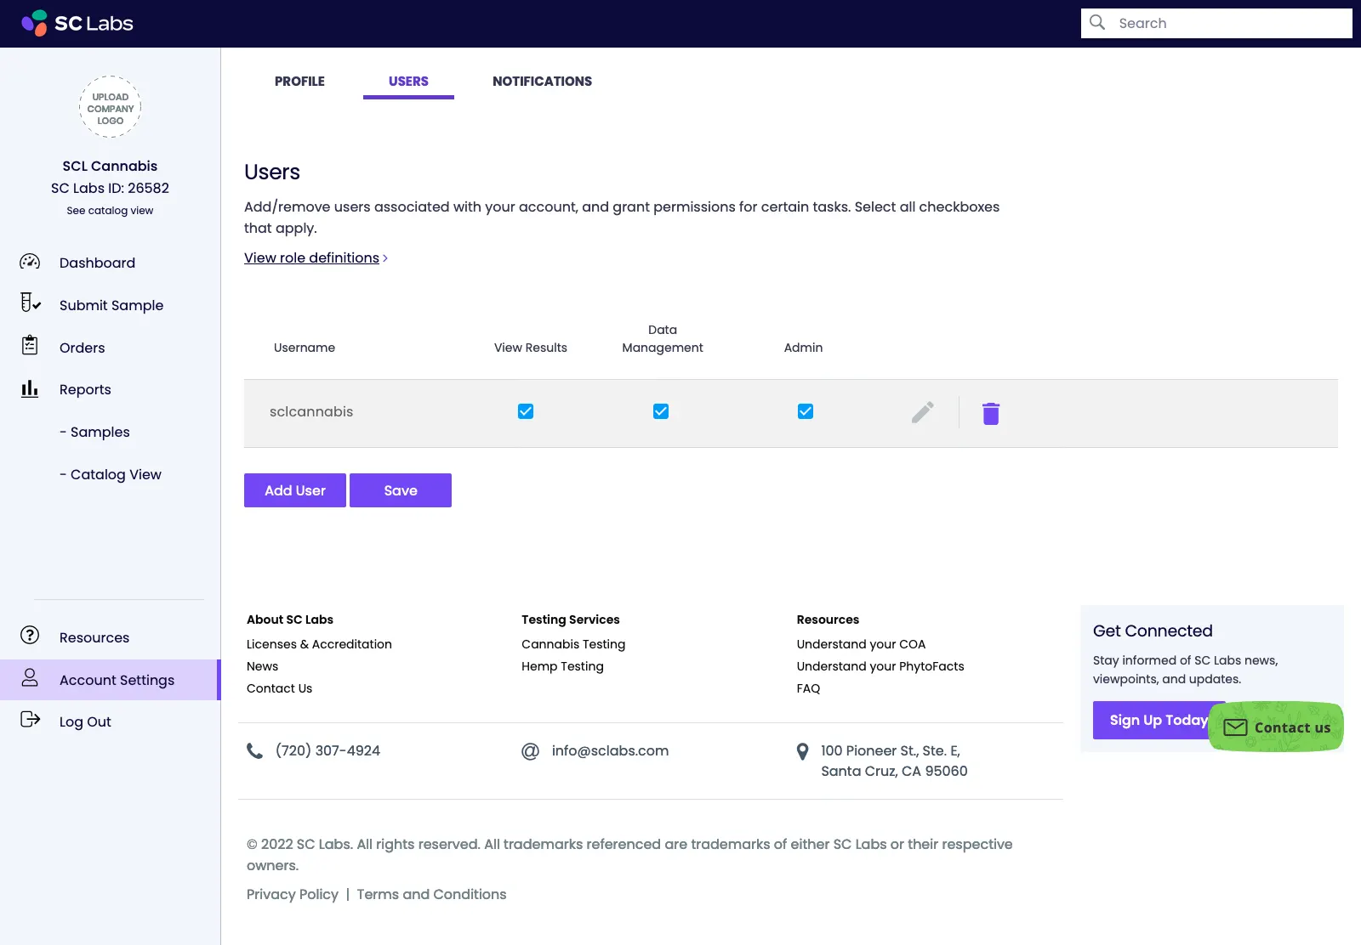Click the SC Labs logo
1361x945 pixels.
point(77,23)
